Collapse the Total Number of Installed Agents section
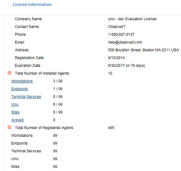Viewport: 181px width, 171px height. [9, 73]
